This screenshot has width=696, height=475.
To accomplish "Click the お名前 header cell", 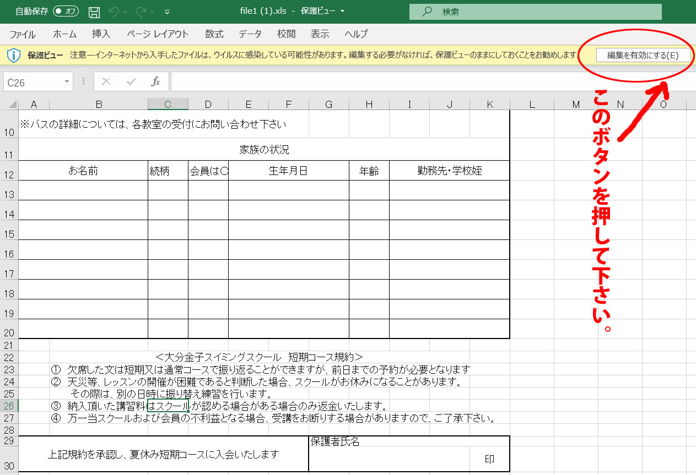I will [x=83, y=171].
